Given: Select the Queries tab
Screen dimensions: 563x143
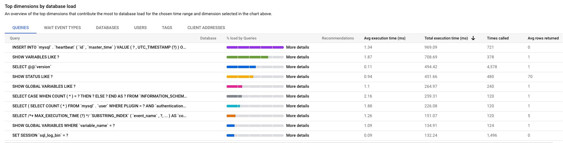Looking at the screenshot, I should [x=21, y=28].
